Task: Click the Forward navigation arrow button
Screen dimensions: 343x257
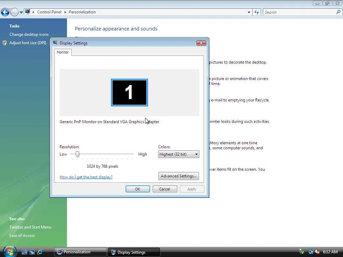Action: (x=14, y=12)
